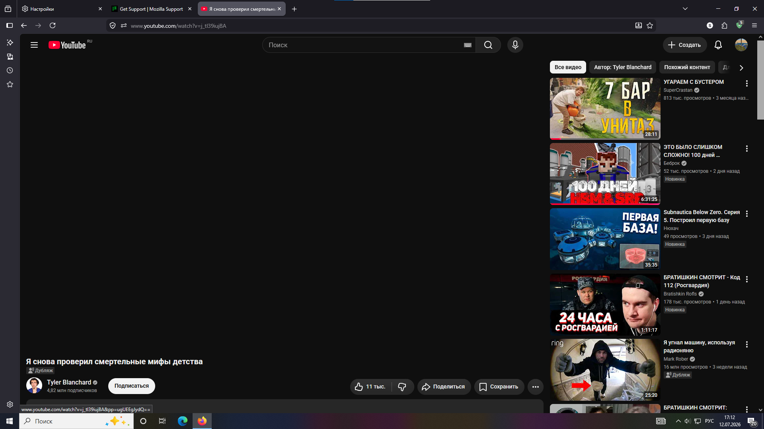Screen dimensions: 764x429
Task: Open the site tracking protection shield
Action: (x=113, y=25)
